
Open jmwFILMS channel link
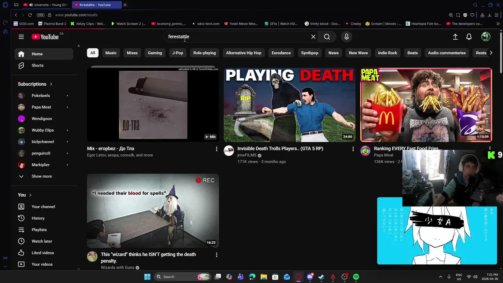[247, 155]
